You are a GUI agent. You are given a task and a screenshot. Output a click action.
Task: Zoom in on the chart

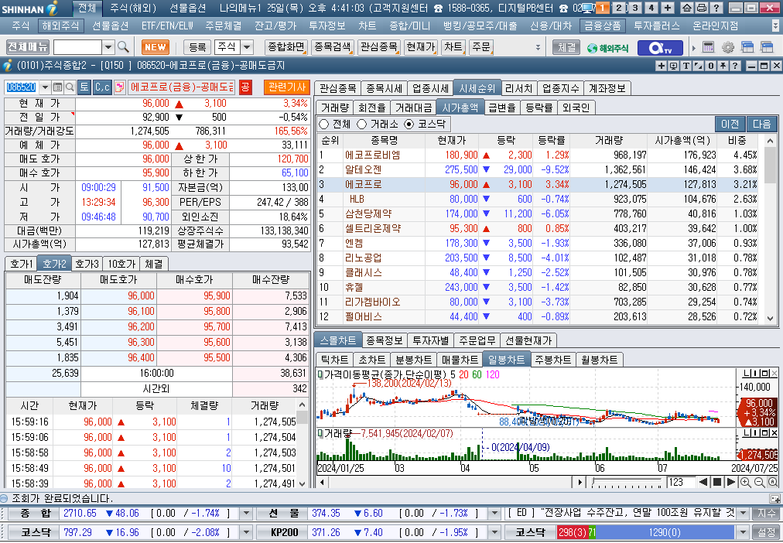pyautogui.click(x=745, y=482)
